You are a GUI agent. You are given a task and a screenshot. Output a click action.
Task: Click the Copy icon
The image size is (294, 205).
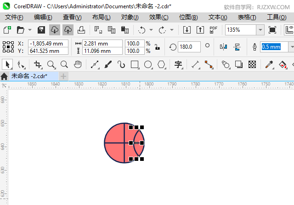[x=112, y=30]
